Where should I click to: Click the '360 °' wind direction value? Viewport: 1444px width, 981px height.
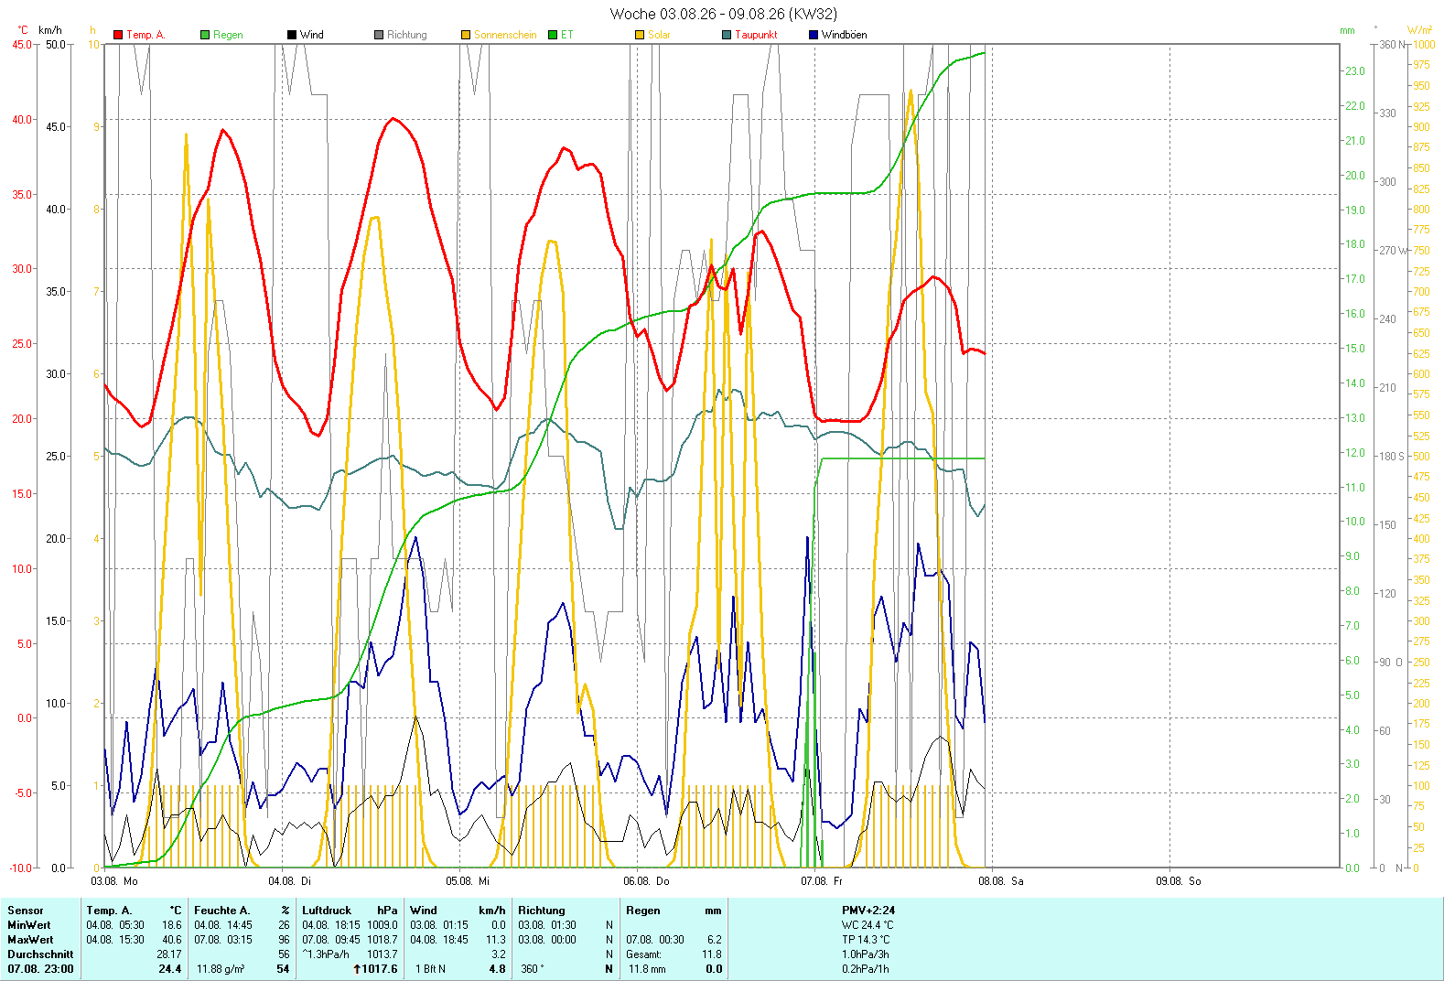[532, 969]
